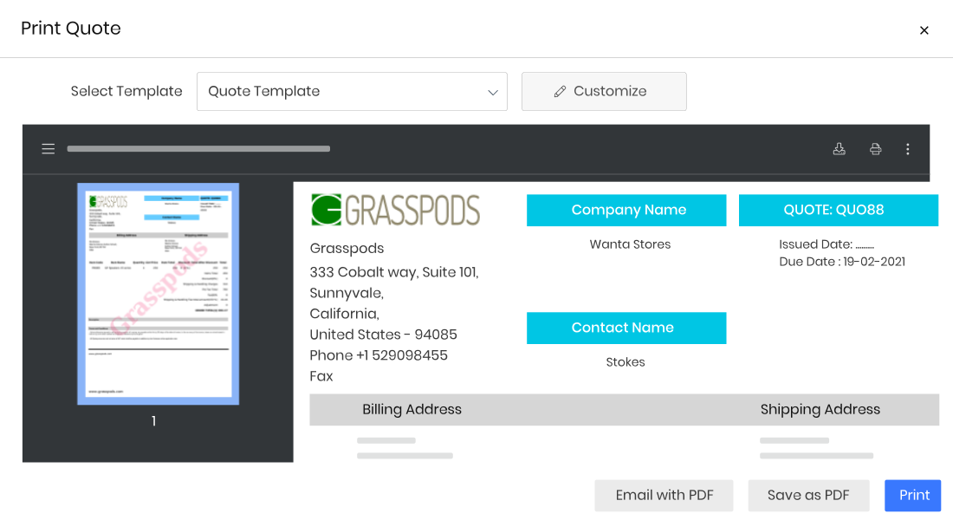Click the Sunnyvale, address line
This screenshot has width=953, height=520.
tap(347, 293)
